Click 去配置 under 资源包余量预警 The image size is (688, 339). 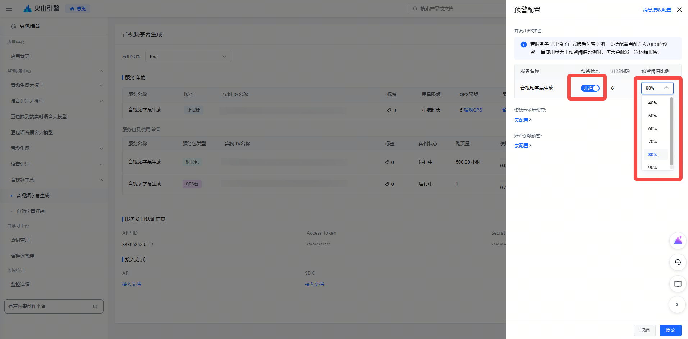(523, 120)
